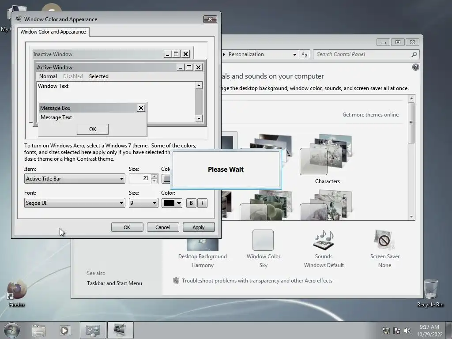
Task: Switch to the Control Panel taskbar item
Action: pos(93,330)
